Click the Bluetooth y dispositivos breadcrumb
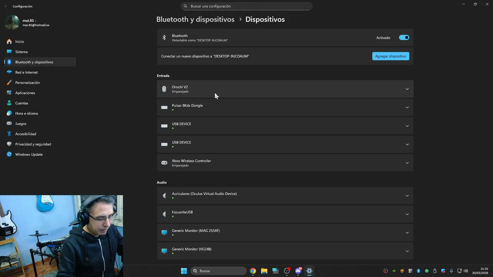 click(x=195, y=19)
